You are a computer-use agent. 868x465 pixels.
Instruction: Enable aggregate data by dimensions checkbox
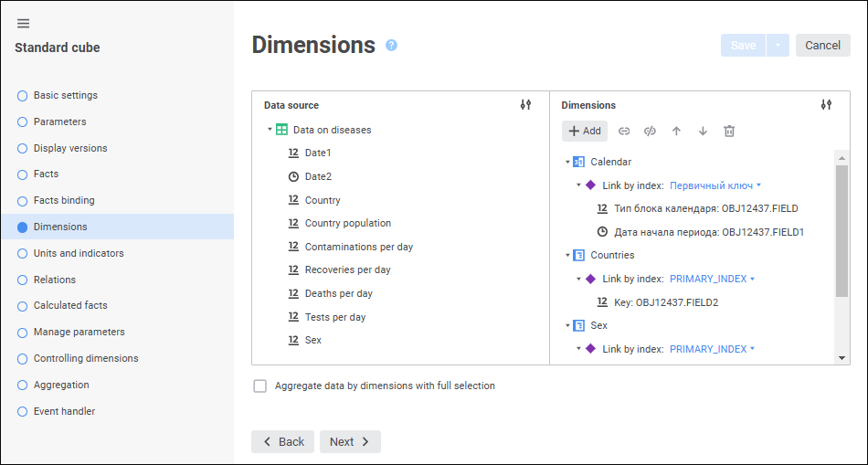[260, 386]
